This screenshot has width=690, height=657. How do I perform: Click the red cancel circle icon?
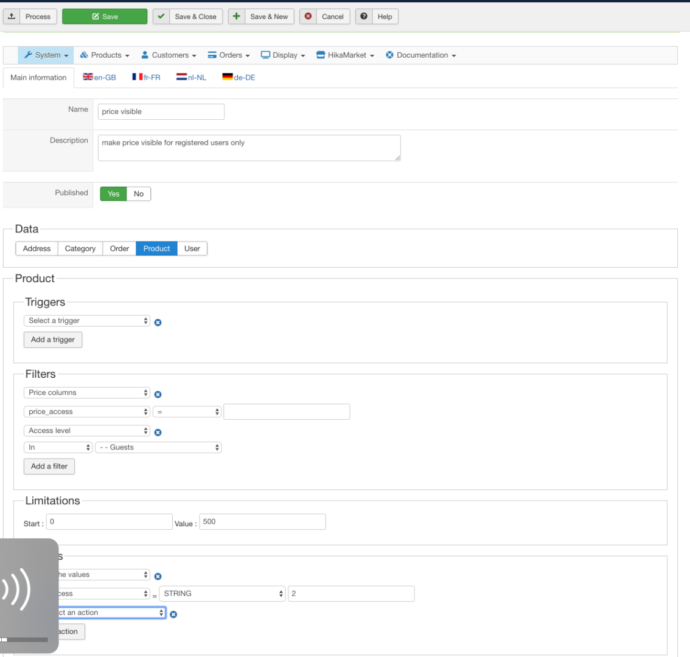[308, 16]
